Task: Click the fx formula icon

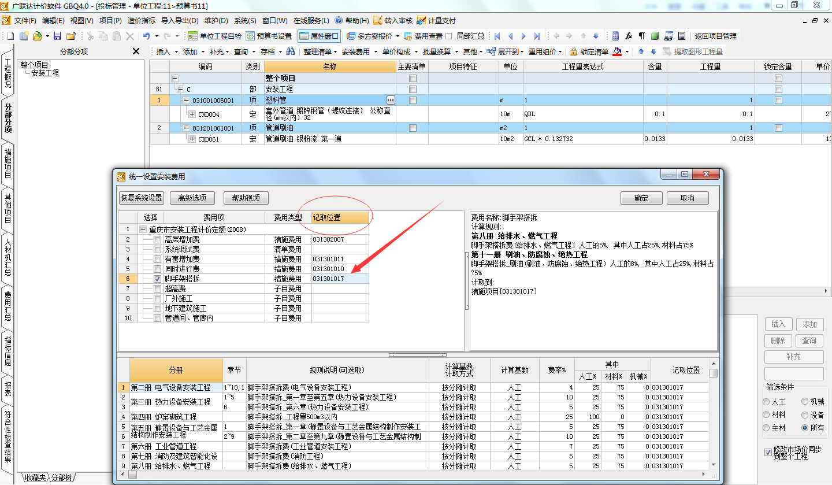Action: pyautogui.click(x=629, y=36)
